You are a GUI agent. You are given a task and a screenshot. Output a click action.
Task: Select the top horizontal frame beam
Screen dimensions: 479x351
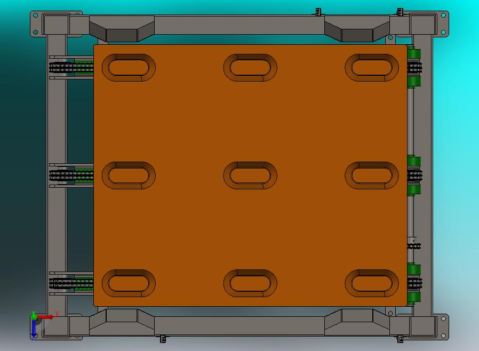click(x=239, y=25)
